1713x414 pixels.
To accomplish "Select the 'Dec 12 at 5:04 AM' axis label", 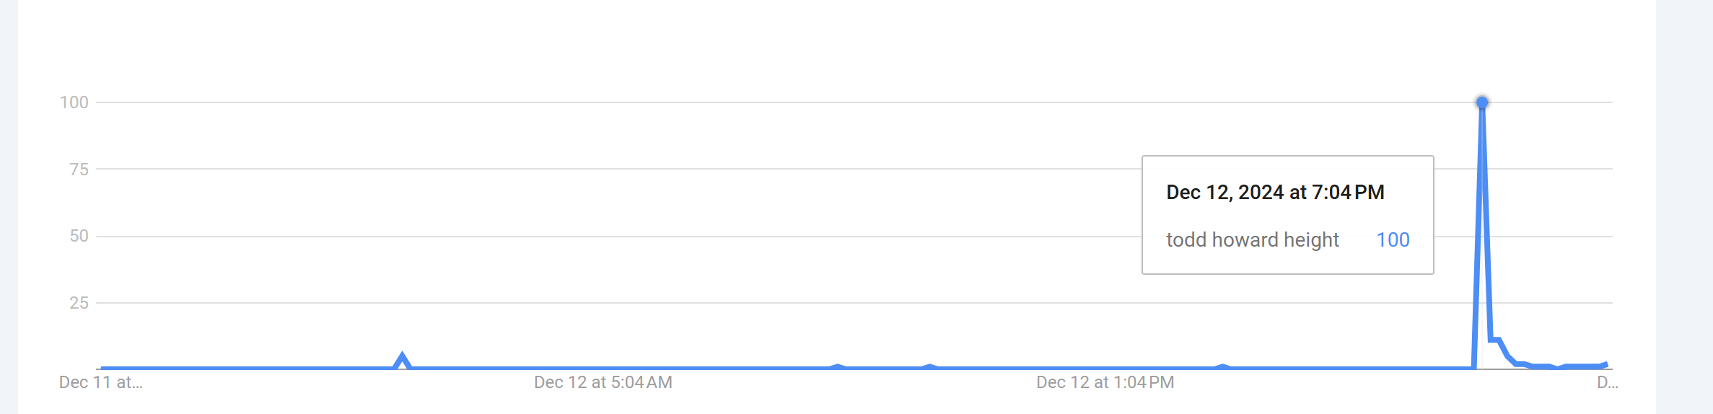I will [603, 382].
